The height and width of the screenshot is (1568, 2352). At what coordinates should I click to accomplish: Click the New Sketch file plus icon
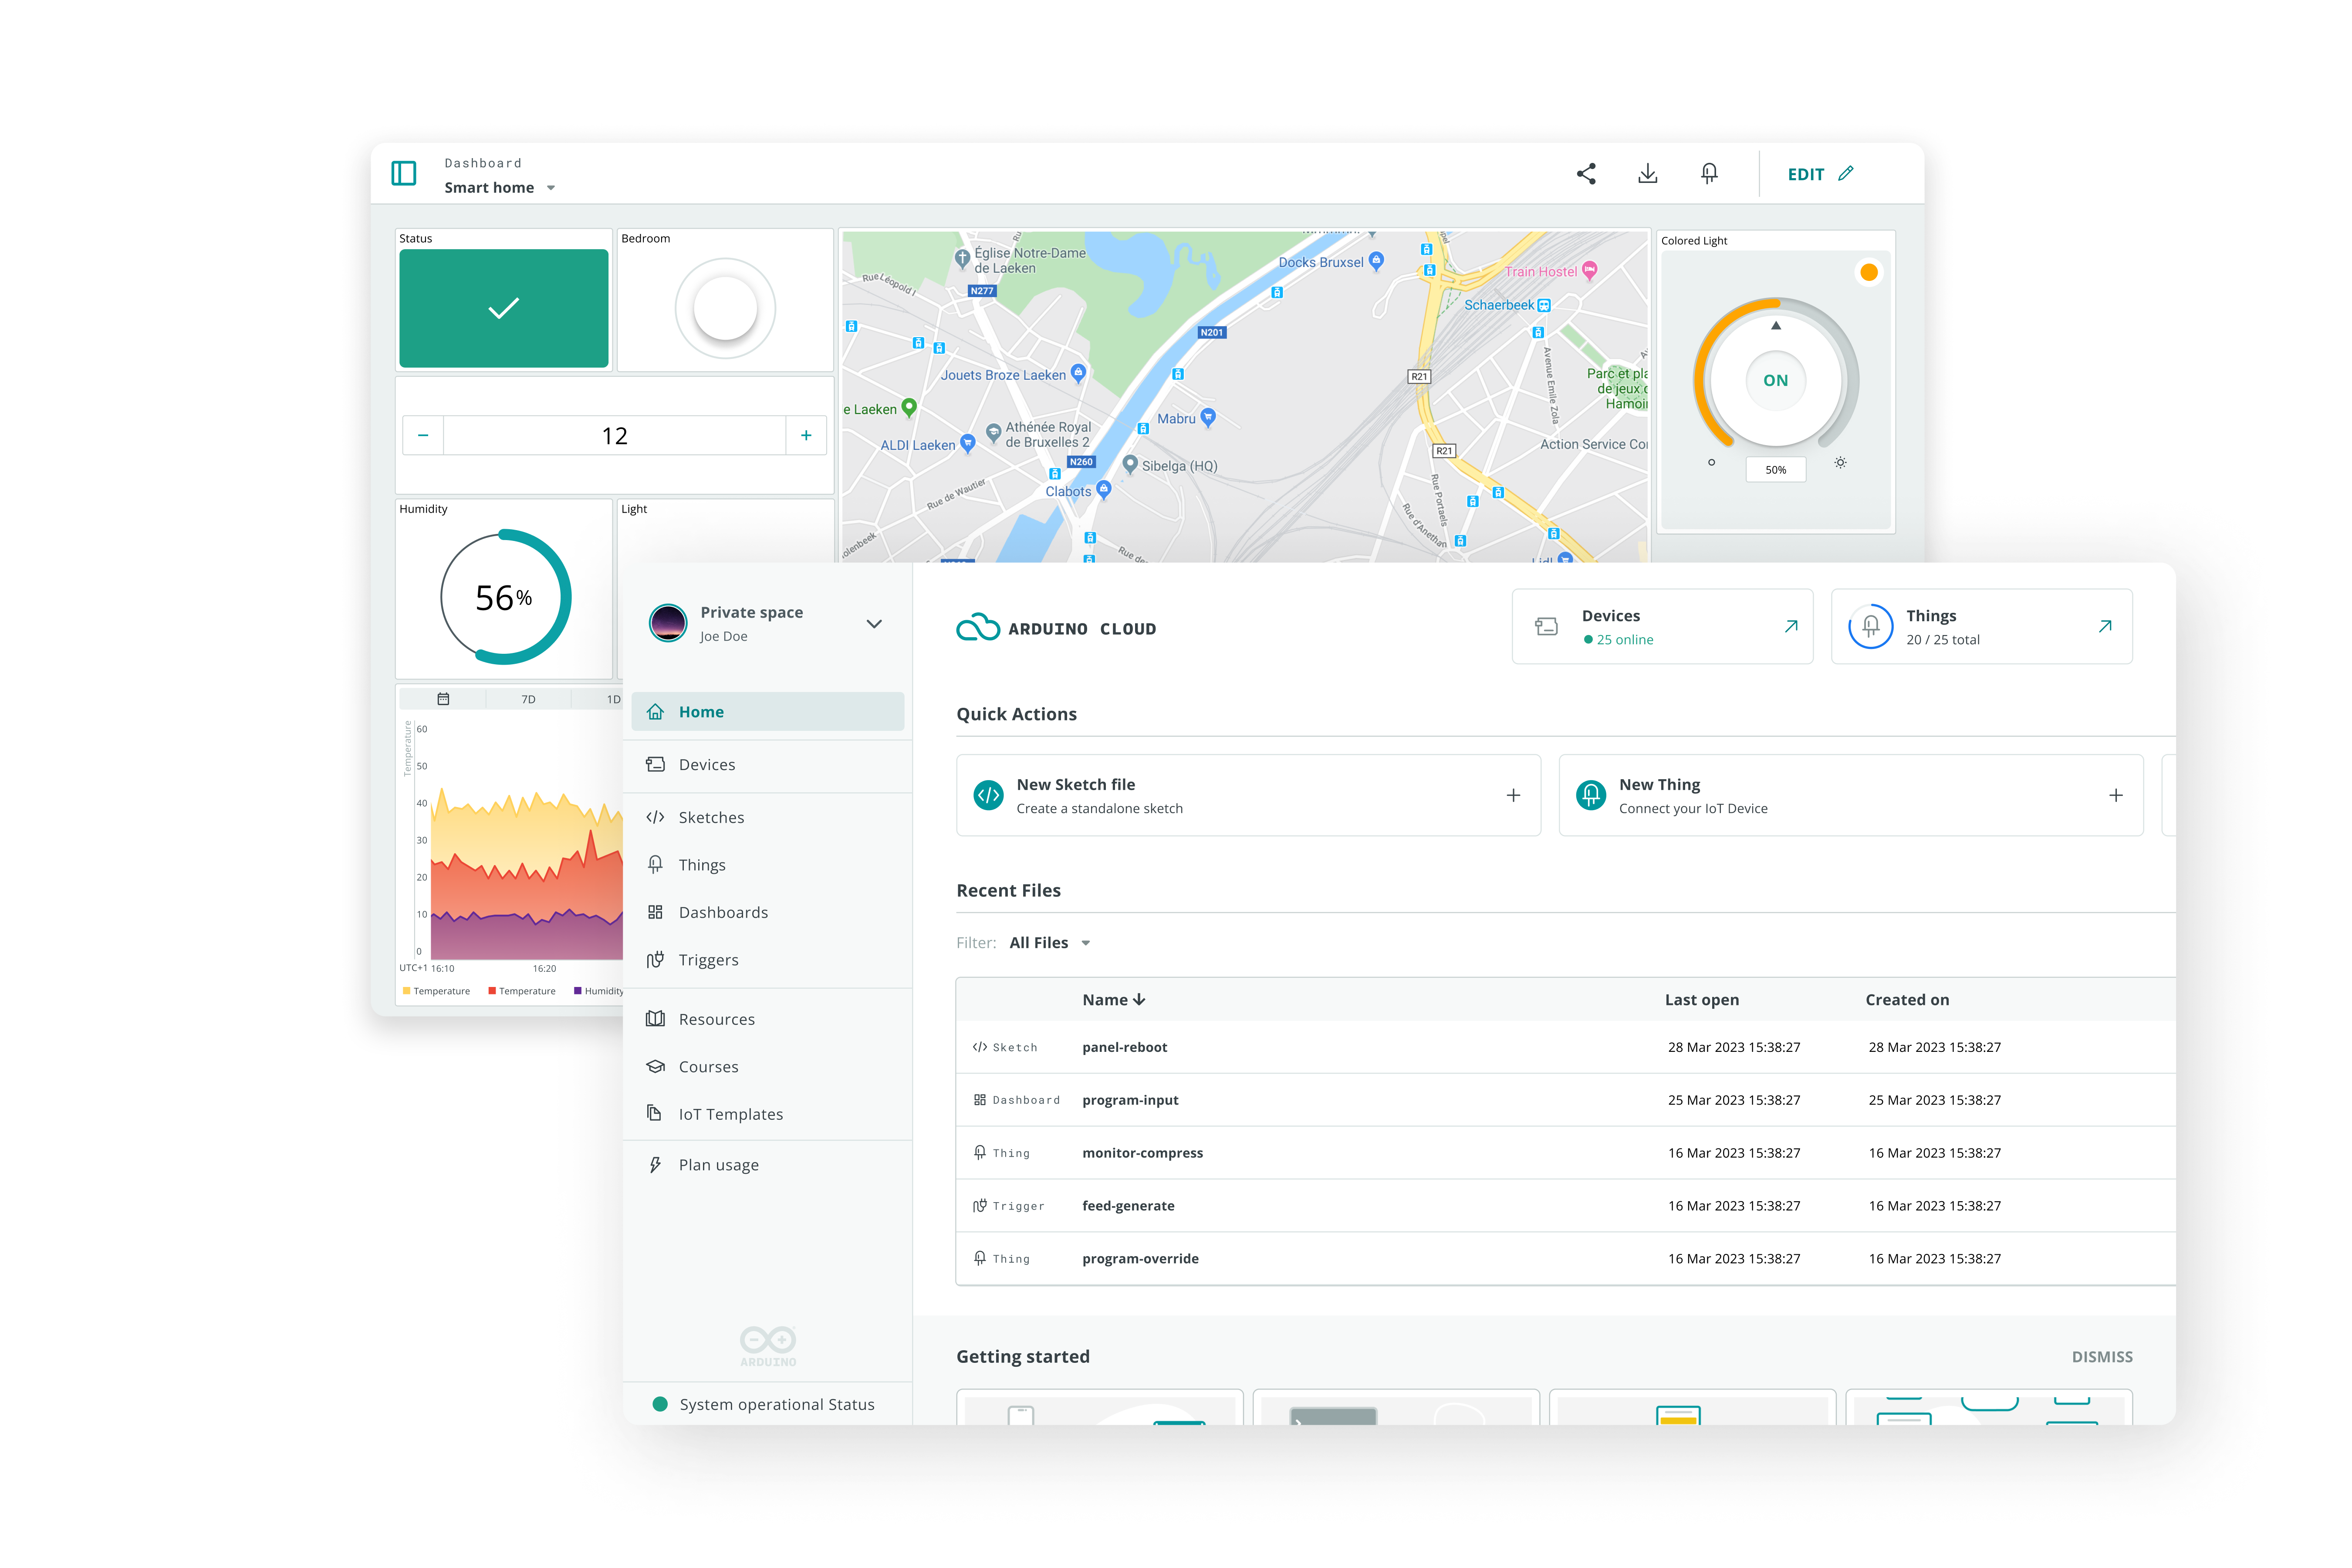(x=1513, y=795)
